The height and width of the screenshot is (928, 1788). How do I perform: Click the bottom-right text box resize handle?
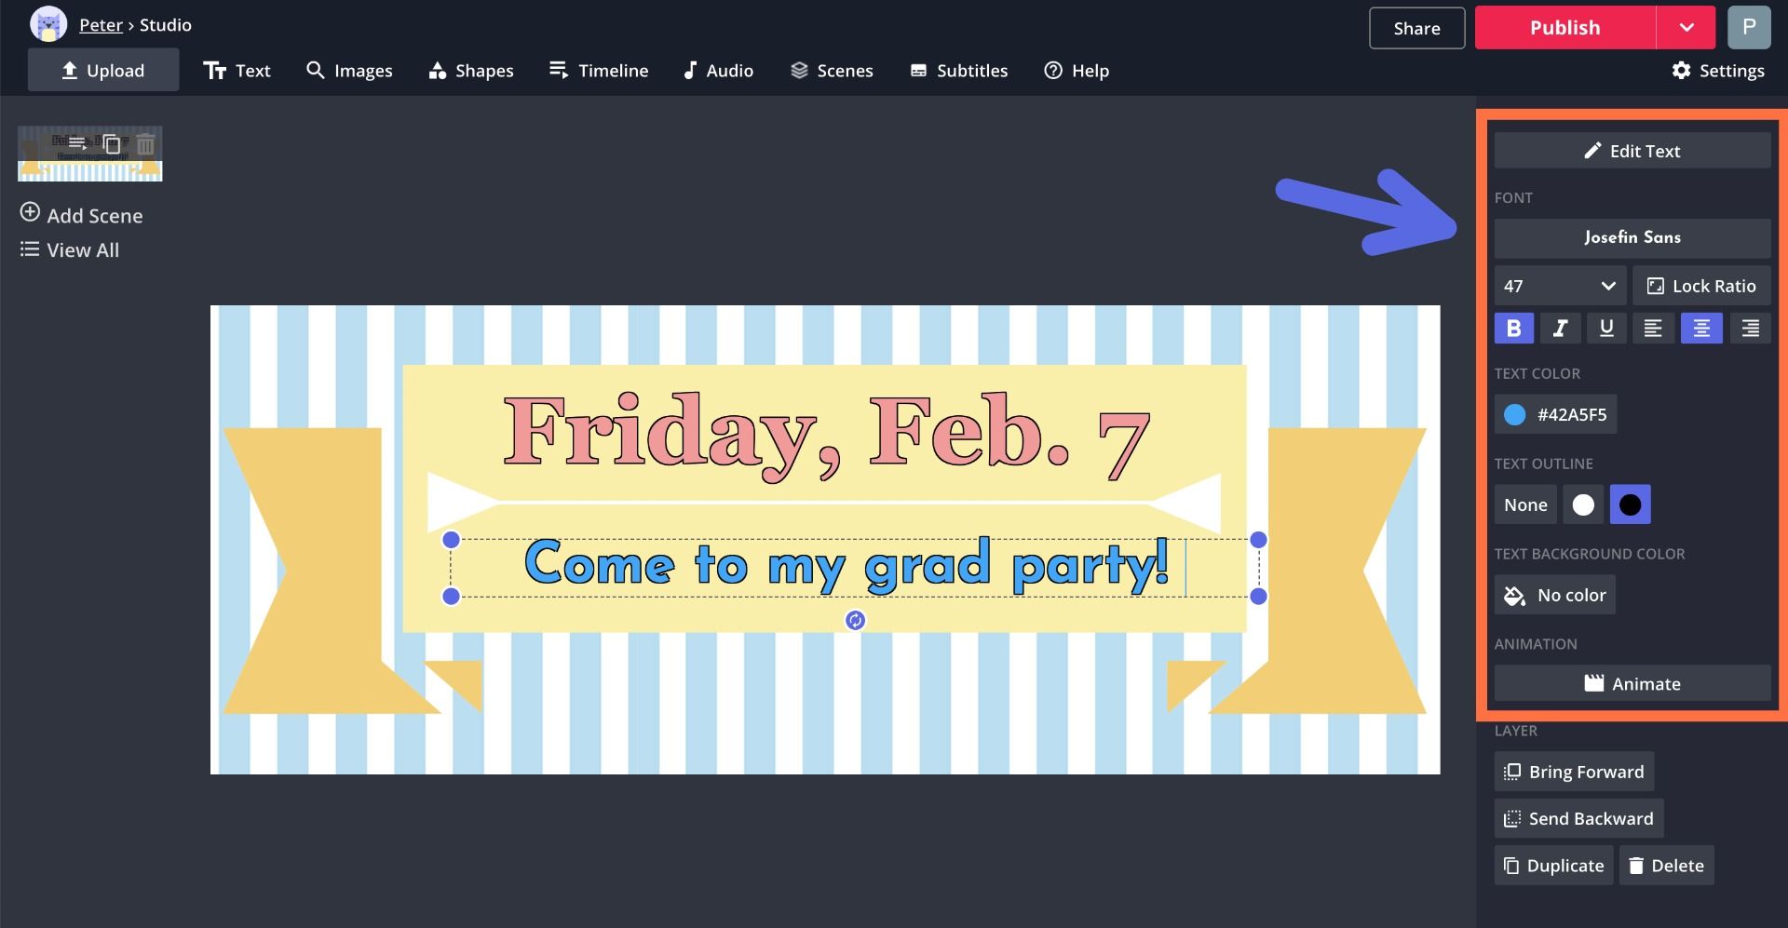[1258, 596]
